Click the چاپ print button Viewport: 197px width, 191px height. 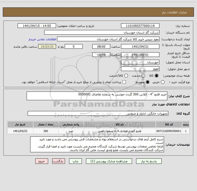(x=75, y=161)
